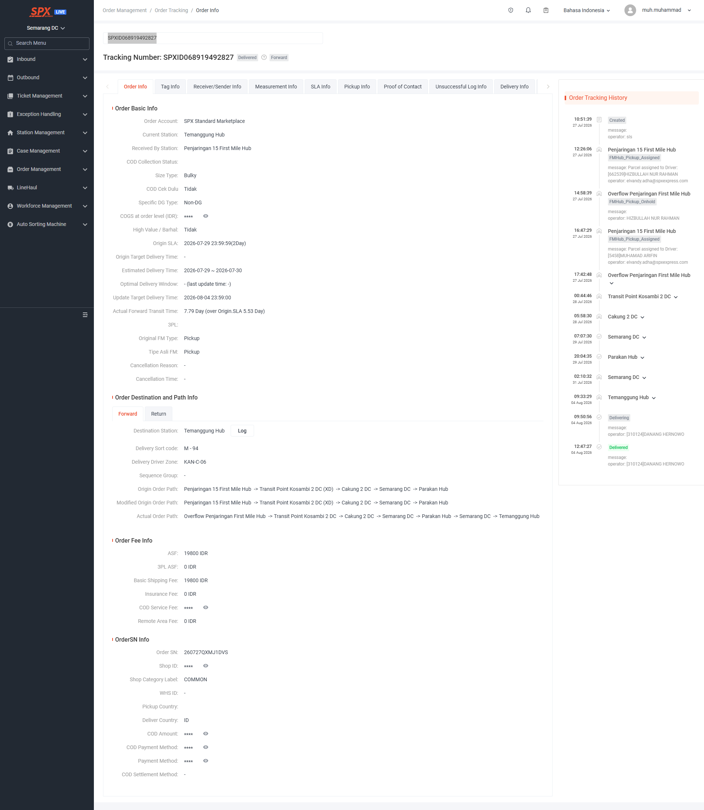
Task: Open the Semarang DC station selector
Action: coord(46,28)
